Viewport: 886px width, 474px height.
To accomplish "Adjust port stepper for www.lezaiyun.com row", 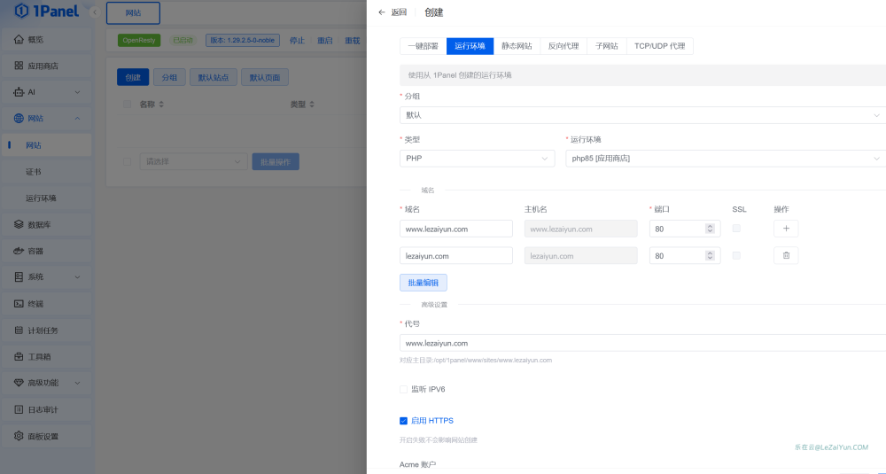I will [x=711, y=229].
